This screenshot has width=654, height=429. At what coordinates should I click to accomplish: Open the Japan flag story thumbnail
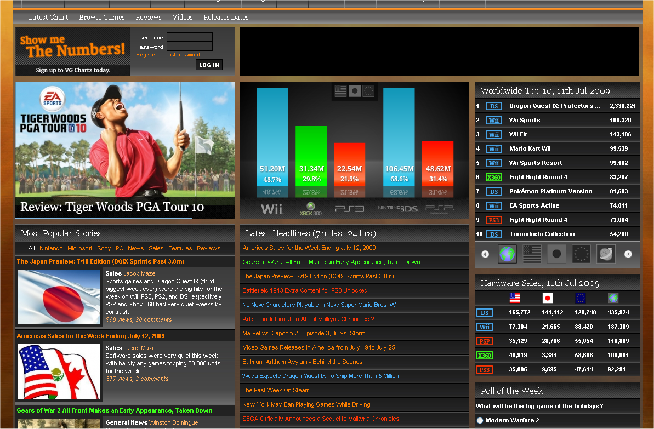point(59,297)
